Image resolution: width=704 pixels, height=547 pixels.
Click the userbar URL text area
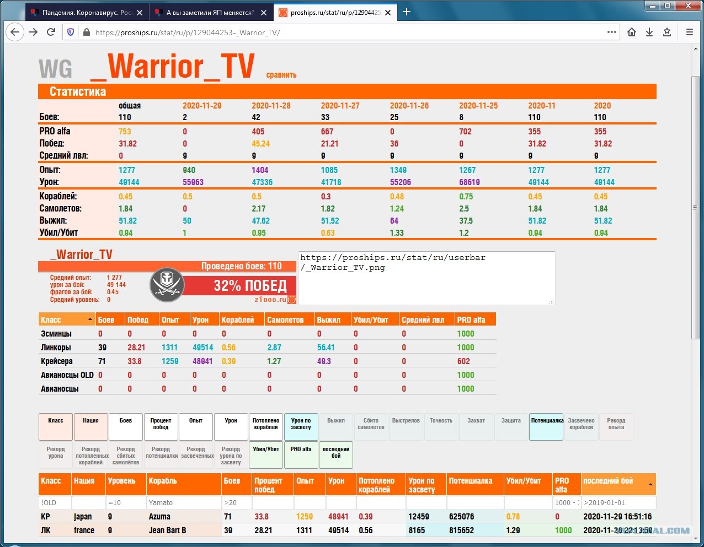426,278
